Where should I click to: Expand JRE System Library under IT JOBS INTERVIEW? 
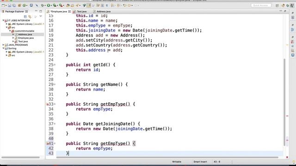pos(6,24)
